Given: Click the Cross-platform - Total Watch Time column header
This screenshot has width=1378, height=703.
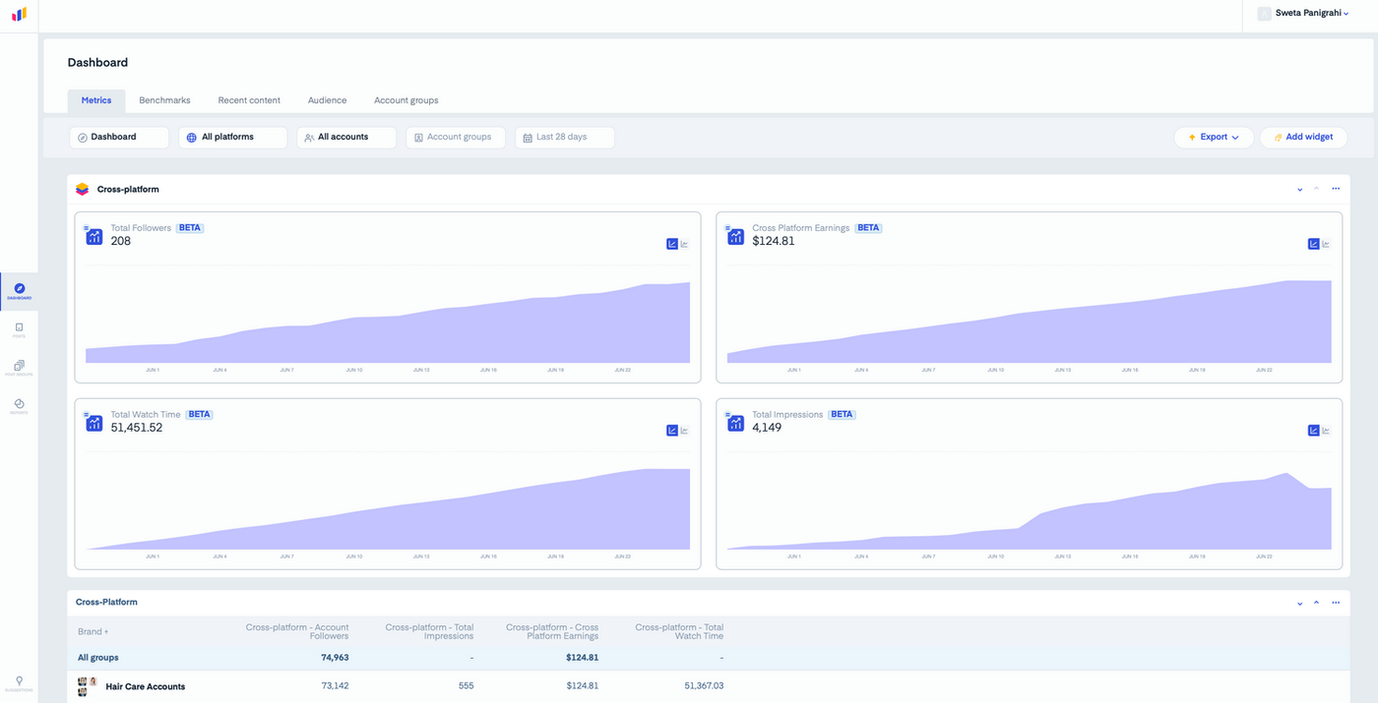Looking at the screenshot, I should point(679,631).
